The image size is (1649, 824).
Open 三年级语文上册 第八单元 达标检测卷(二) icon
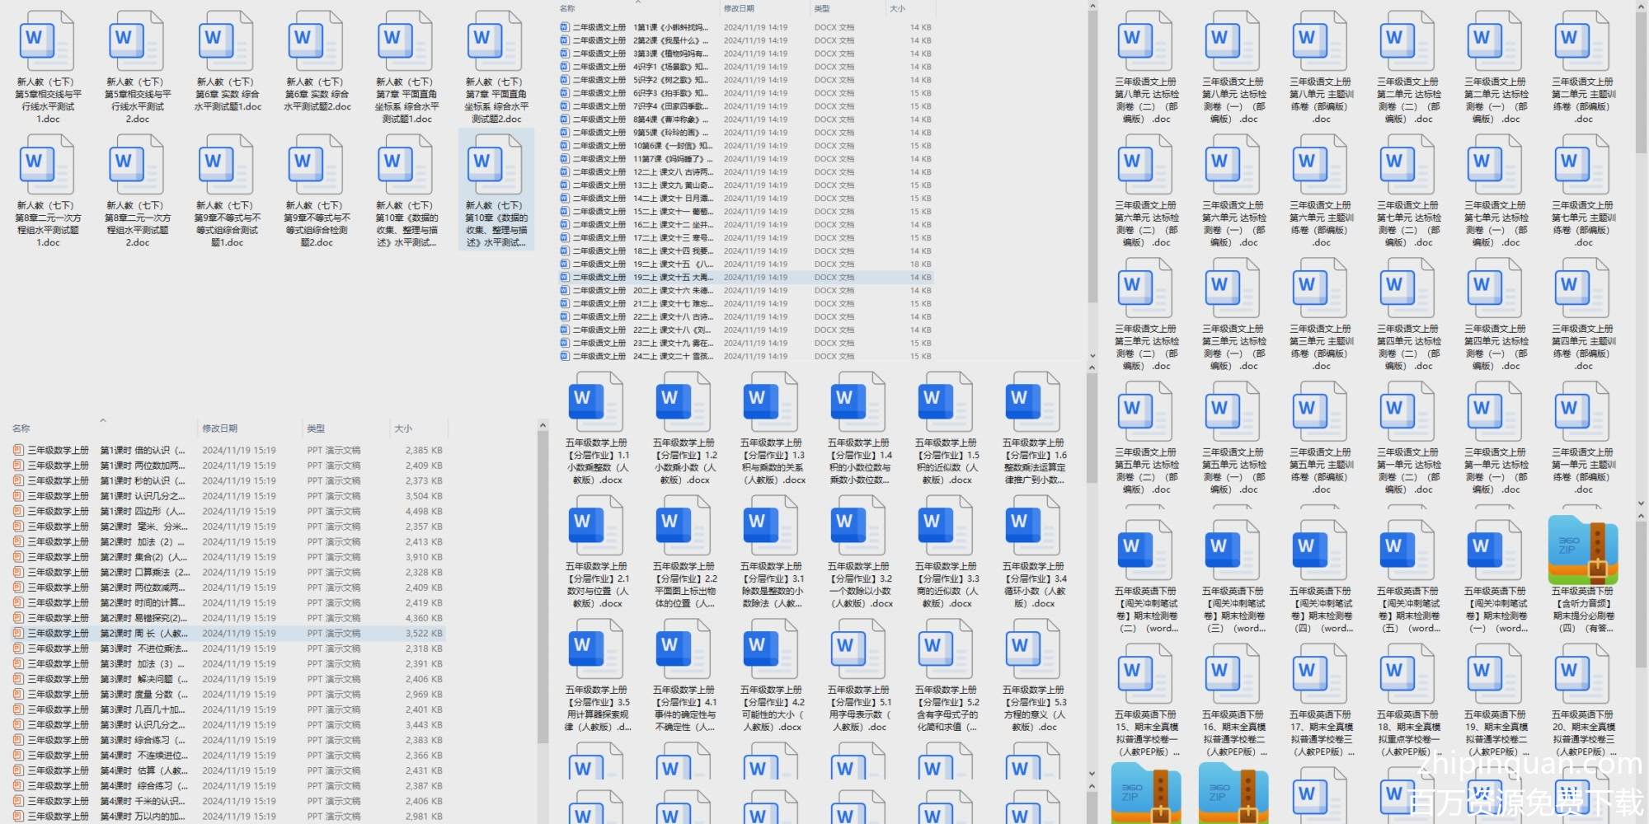1145,41
